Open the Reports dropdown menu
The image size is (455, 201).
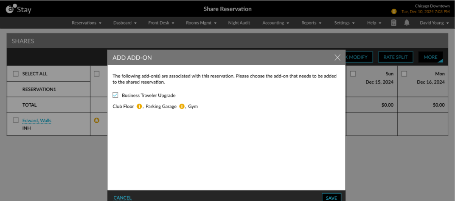tap(312, 23)
